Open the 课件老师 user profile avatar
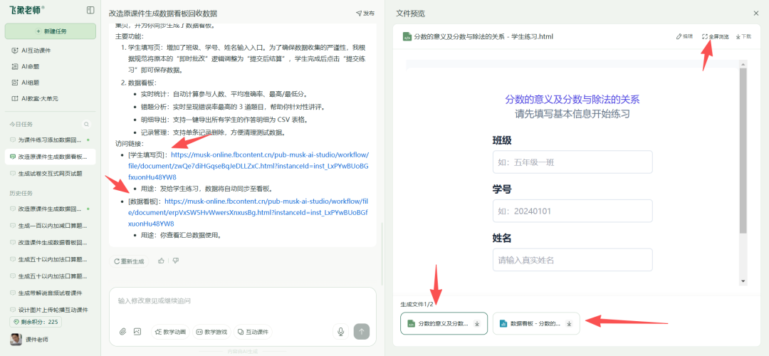 tap(16, 340)
